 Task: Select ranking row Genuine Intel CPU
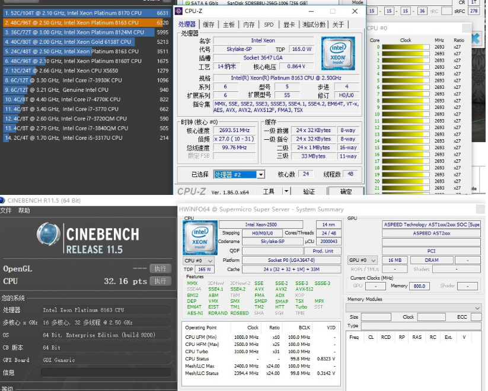86,90
